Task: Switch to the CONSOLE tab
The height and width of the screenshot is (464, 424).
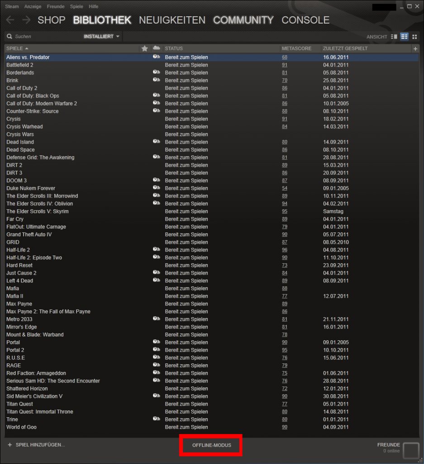Action: point(305,20)
